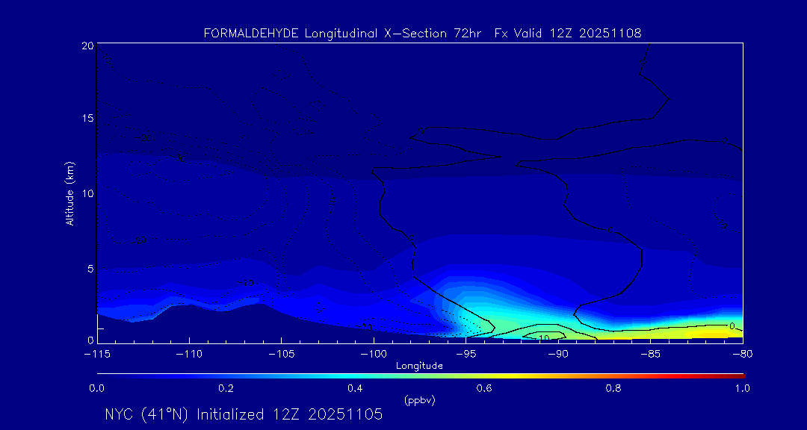Click the colorbar 0.8 label
The width and height of the screenshot is (807, 430).
pyautogui.click(x=613, y=388)
